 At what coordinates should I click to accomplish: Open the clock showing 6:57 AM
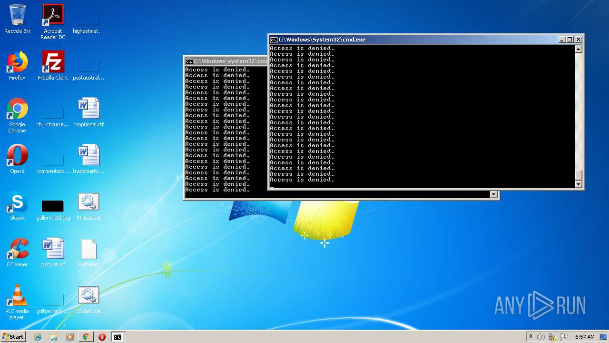[x=585, y=337]
